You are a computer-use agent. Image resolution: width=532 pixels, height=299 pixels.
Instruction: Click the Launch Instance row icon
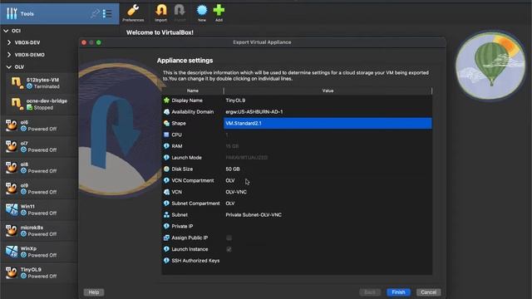click(166, 249)
